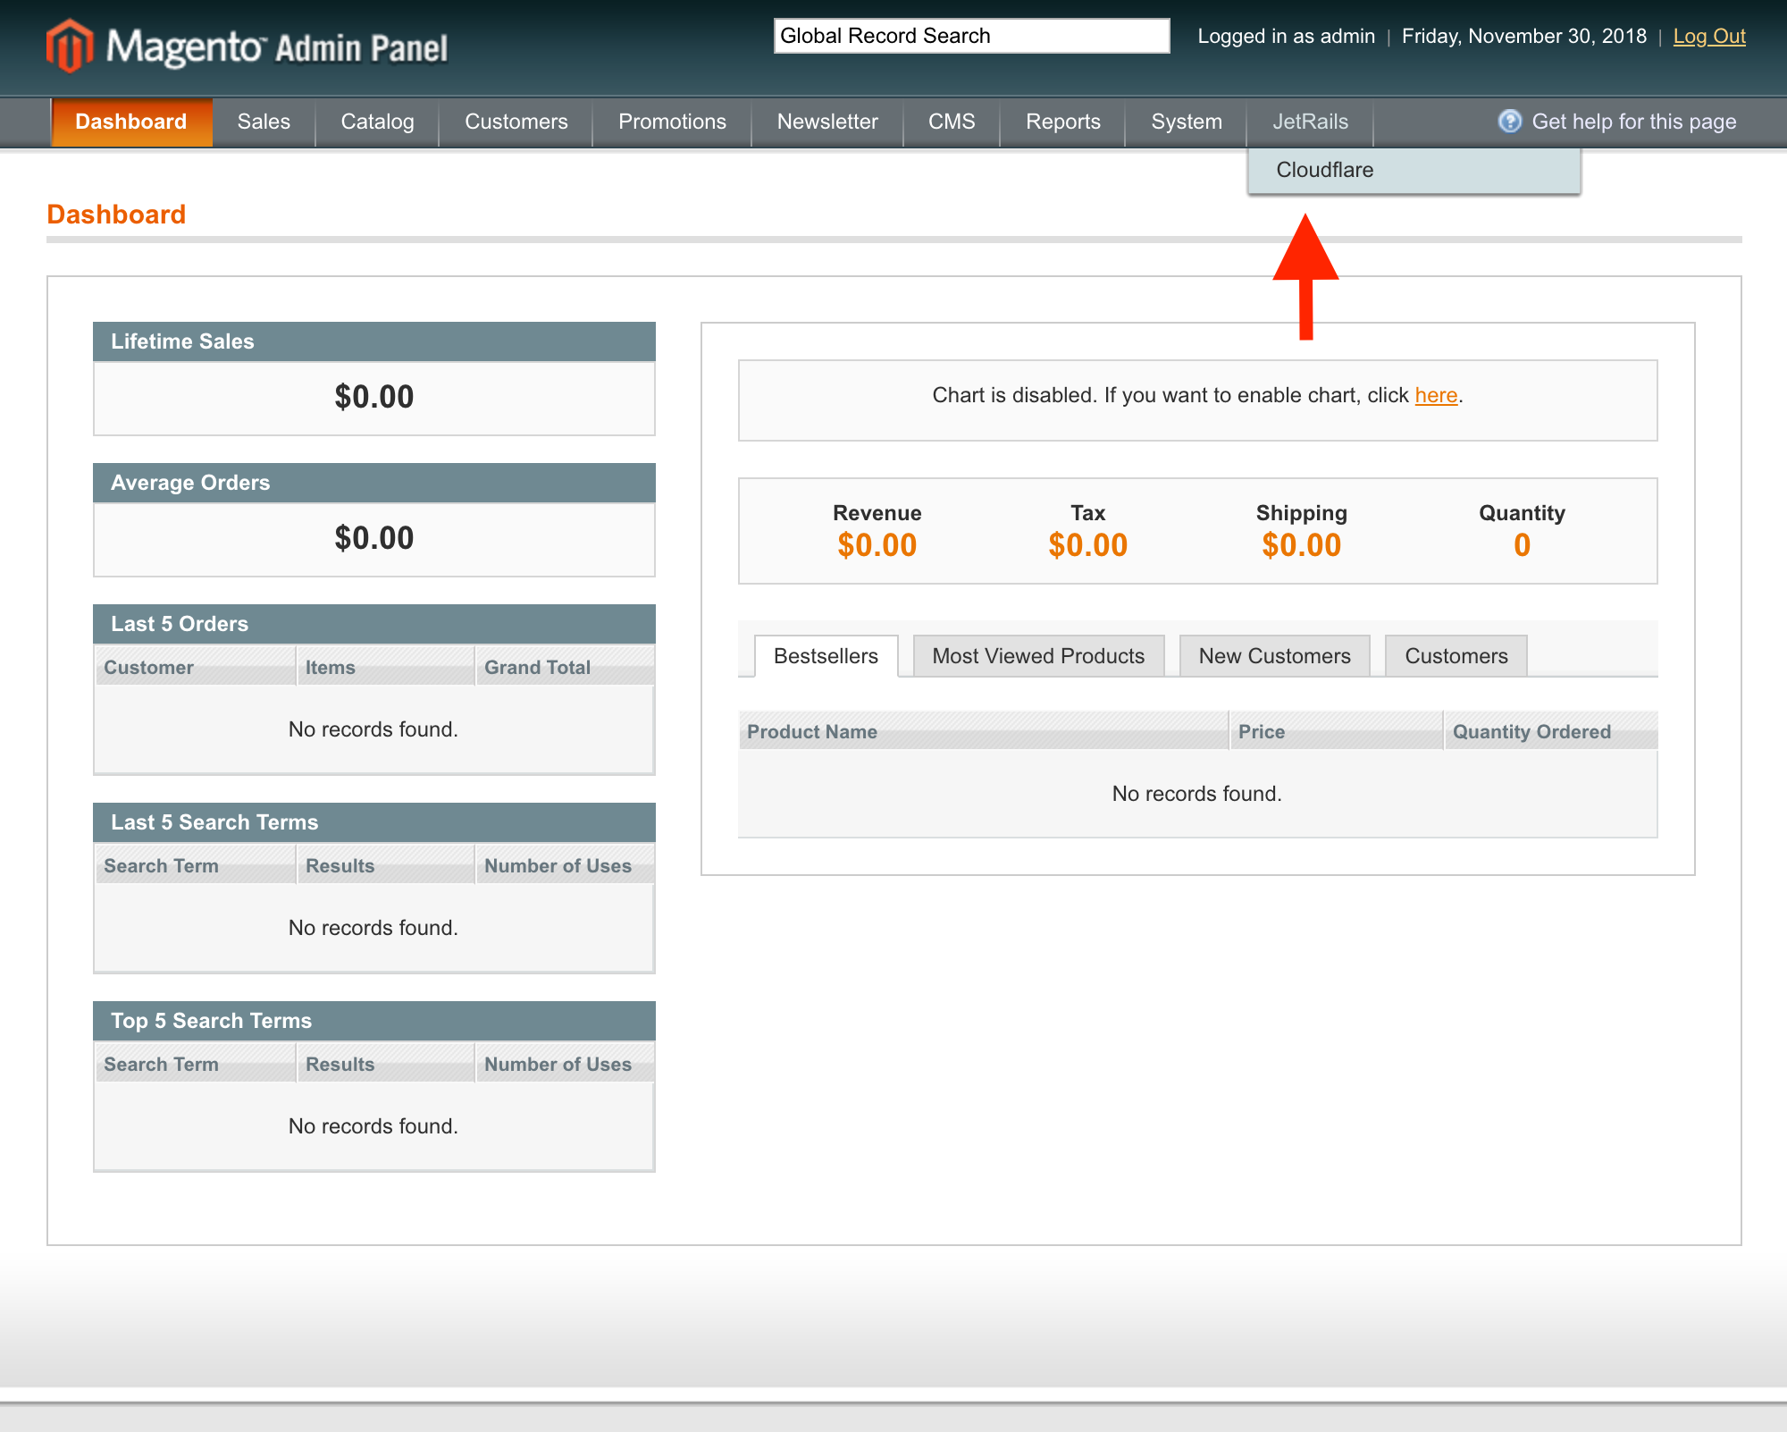Click Results header in Last 5 Search Terms
The image size is (1787, 1432).
pyautogui.click(x=385, y=865)
